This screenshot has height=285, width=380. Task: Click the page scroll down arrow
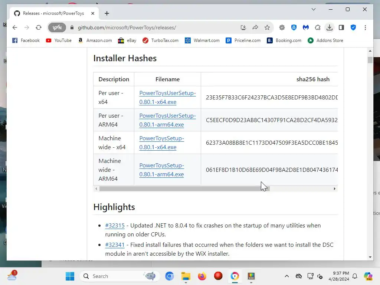click(370, 257)
